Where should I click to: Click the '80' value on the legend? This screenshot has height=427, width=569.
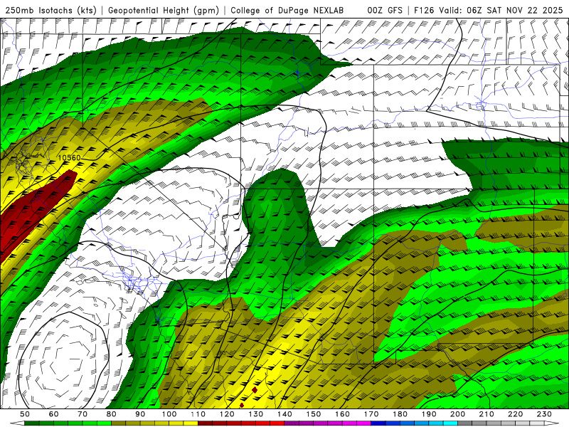[x=112, y=414]
